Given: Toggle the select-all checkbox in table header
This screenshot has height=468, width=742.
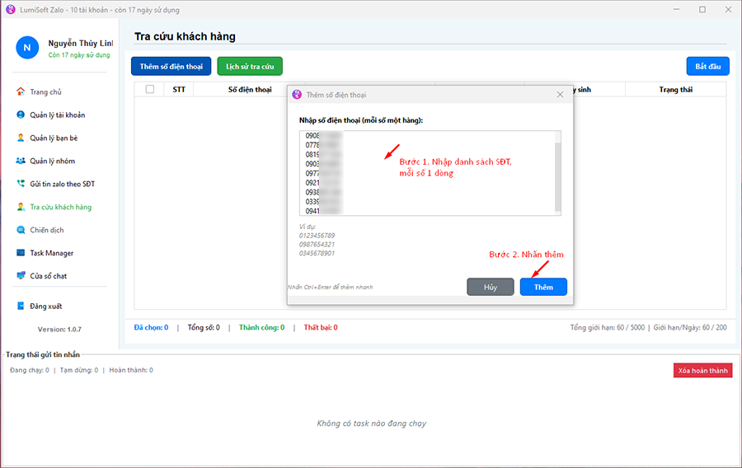Looking at the screenshot, I should tap(150, 90).
